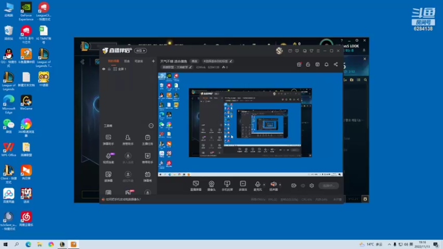Select the 全屏1 source row
443x249 pixels.
tap(128, 69)
